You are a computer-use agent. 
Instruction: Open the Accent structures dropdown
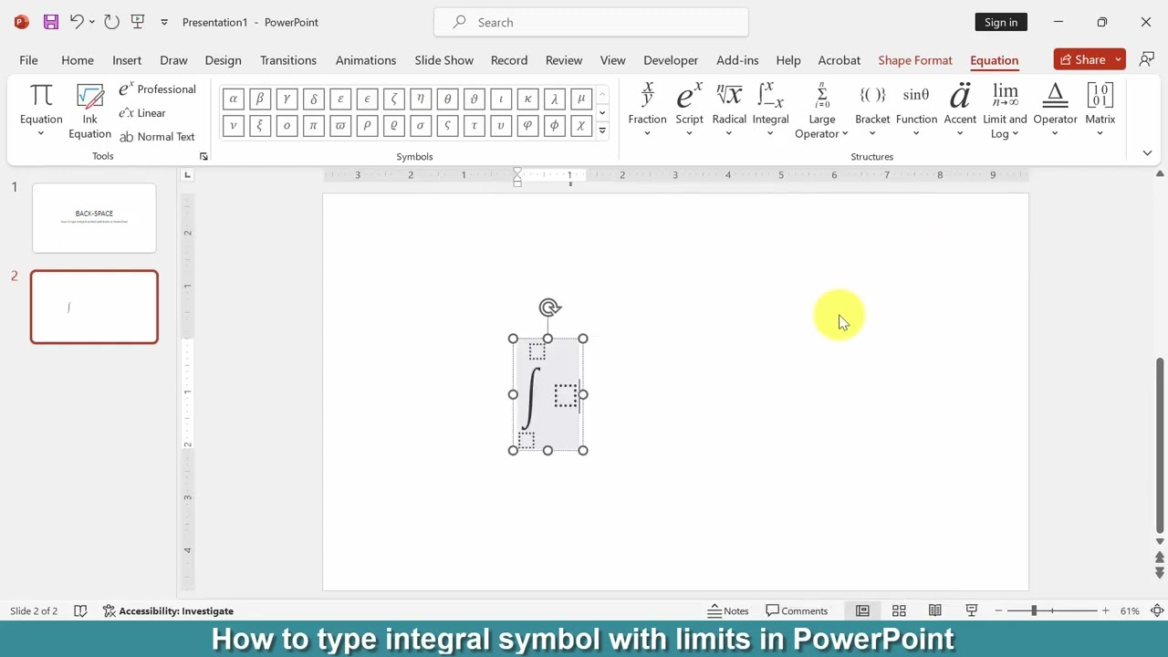[x=960, y=109]
